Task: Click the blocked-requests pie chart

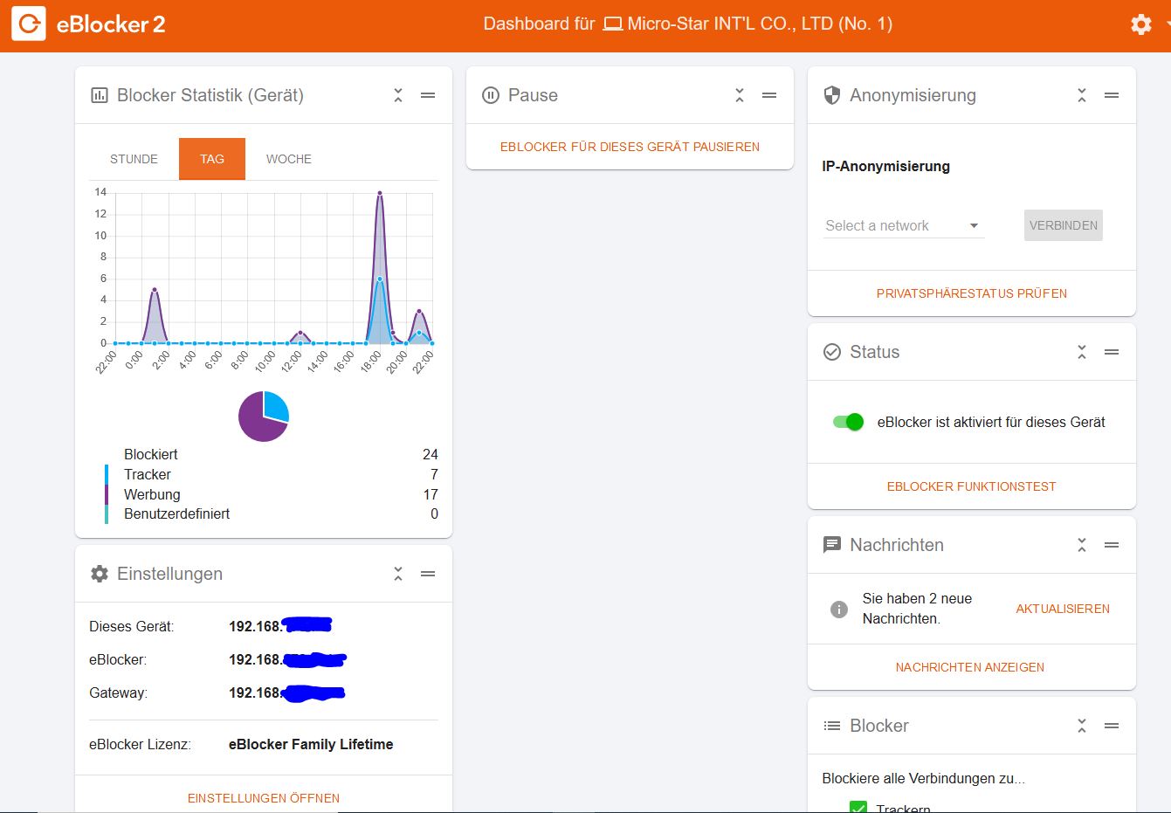Action: [264, 417]
